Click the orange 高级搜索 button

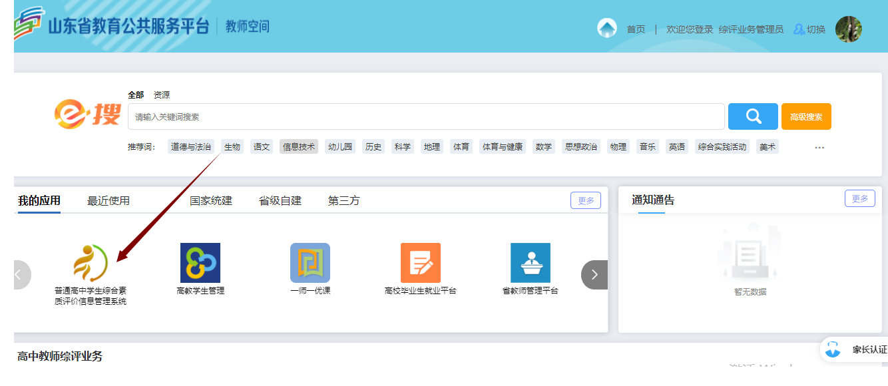click(806, 116)
